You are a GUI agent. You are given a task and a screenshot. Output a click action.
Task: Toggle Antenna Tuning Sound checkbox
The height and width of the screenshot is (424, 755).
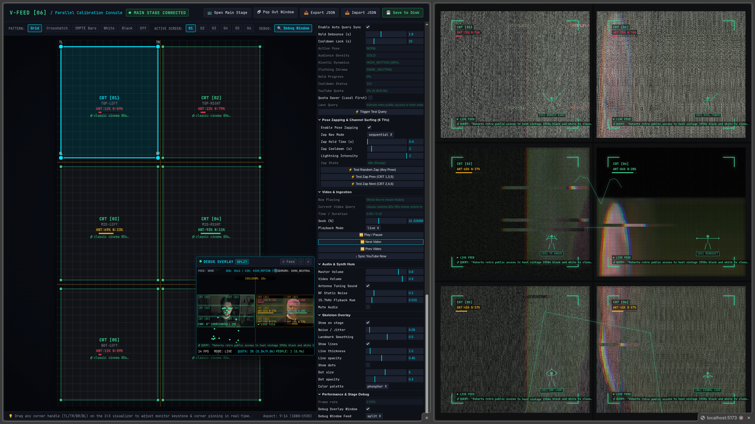click(368, 286)
